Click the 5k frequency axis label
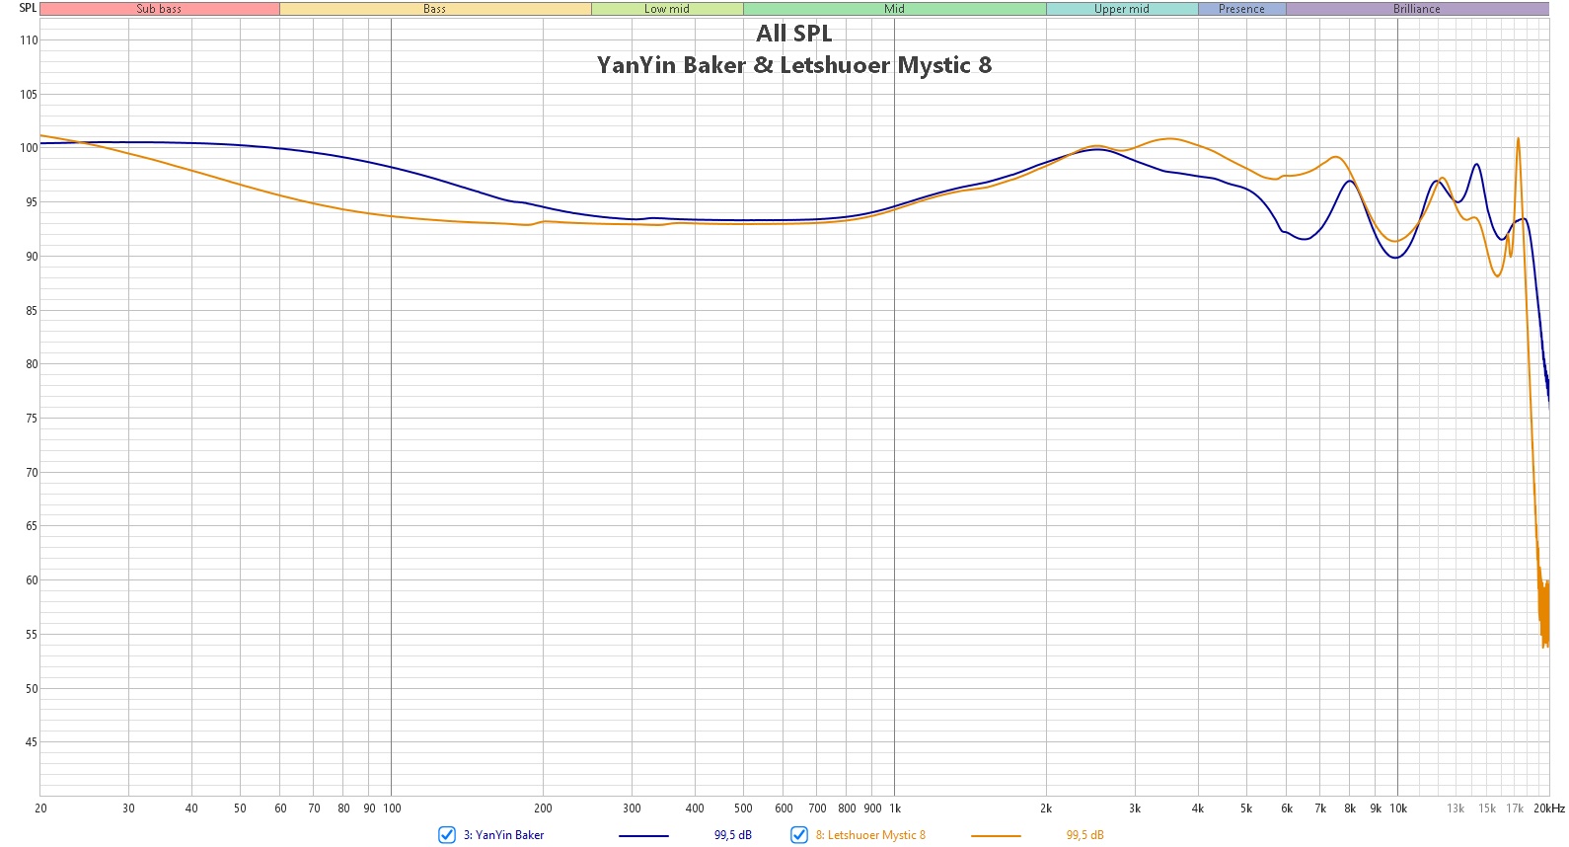The height and width of the screenshot is (847, 1569). pyautogui.click(x=1246, y=808)
